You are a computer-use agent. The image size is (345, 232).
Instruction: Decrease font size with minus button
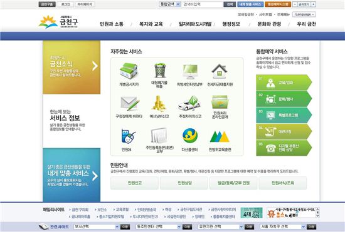click(295, 4)
